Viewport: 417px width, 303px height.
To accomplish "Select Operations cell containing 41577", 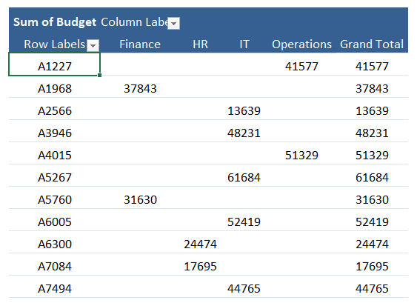I will [301, 66].
